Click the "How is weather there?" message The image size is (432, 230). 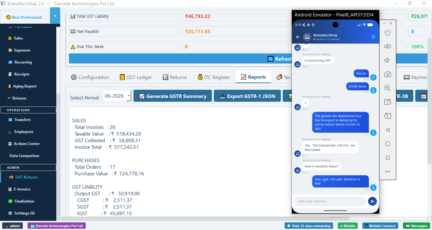(x=322, y=166)
